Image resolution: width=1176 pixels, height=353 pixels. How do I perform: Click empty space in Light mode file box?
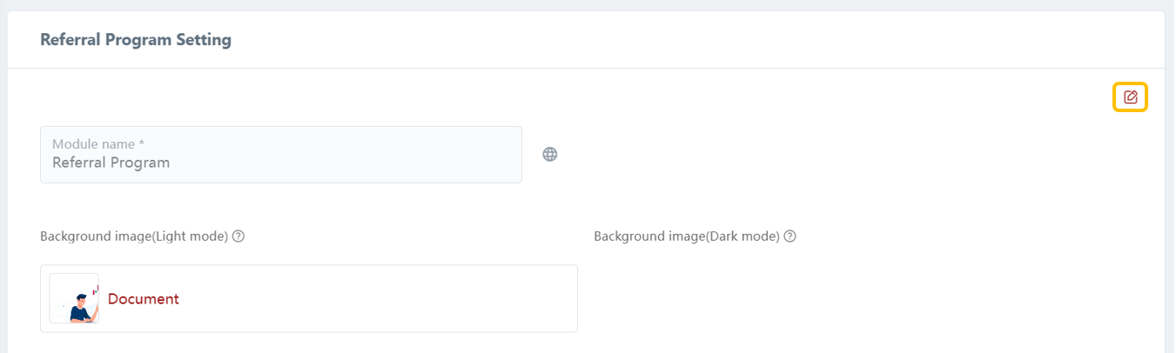tap(392, 299)
